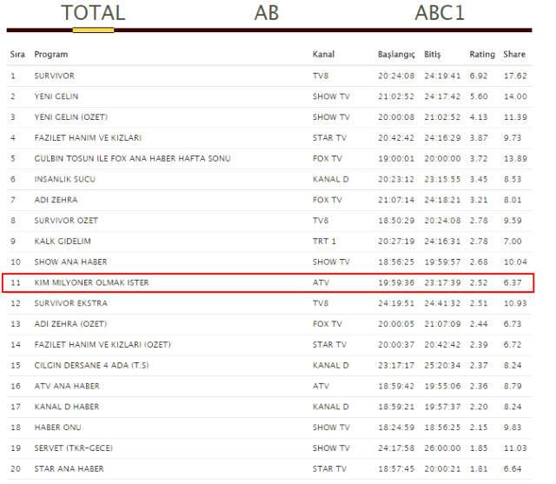Click the 5.60 rating value

click(479, 96)
